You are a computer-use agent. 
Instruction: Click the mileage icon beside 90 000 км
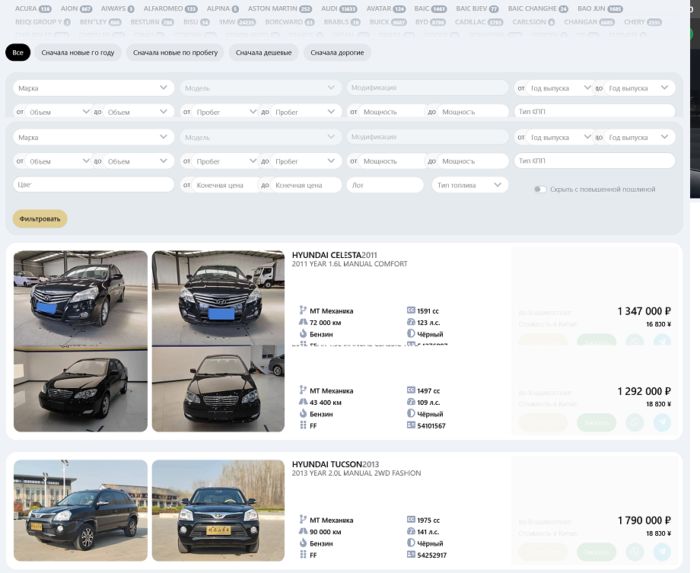303,531
